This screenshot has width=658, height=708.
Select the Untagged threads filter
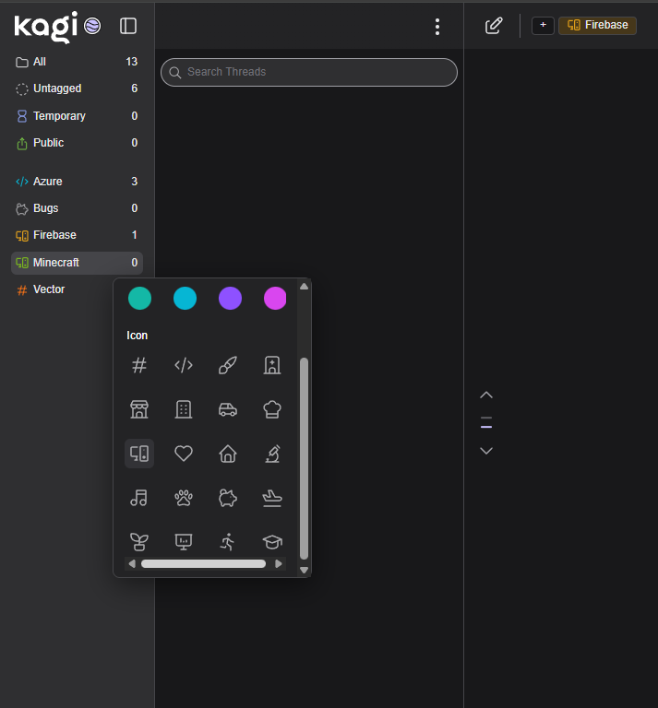tap(57, 88)
